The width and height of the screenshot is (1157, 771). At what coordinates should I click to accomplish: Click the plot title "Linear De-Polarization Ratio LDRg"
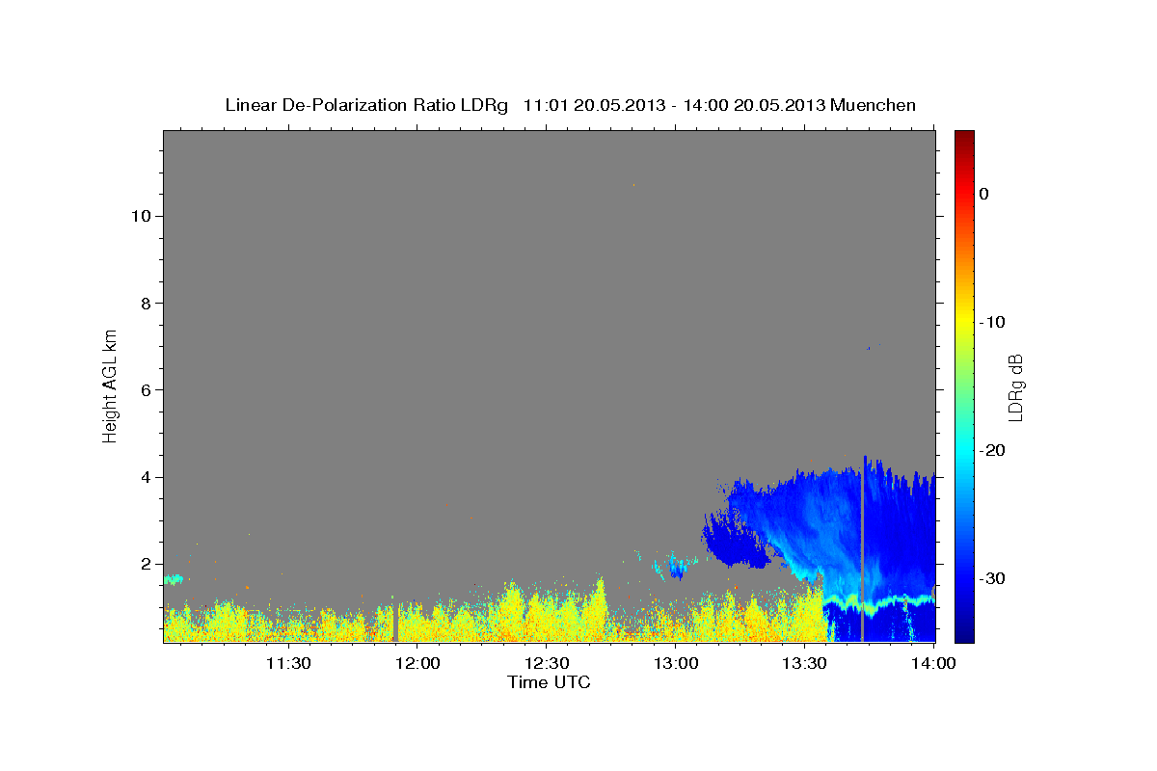(365, 105)
